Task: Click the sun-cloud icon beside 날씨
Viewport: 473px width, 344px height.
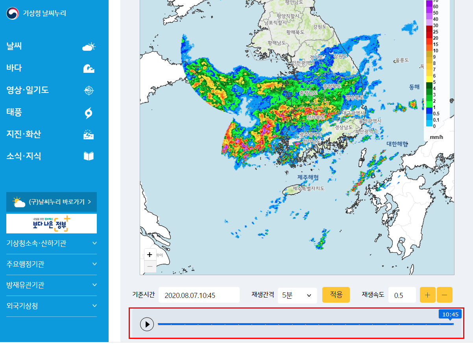Action: [89, 47]
